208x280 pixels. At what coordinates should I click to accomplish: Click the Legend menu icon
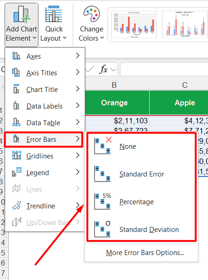(17, 172)
